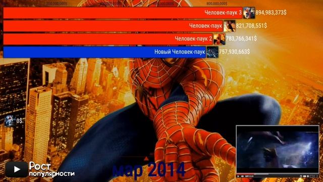This screenshot has width=323, height=182.
Task: Click the value 757,930,663$
Action: tap(234, 52)
